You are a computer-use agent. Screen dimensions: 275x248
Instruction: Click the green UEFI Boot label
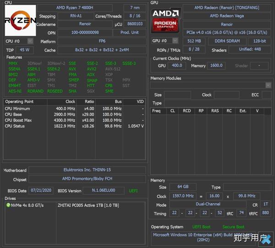tap(201, 227)
